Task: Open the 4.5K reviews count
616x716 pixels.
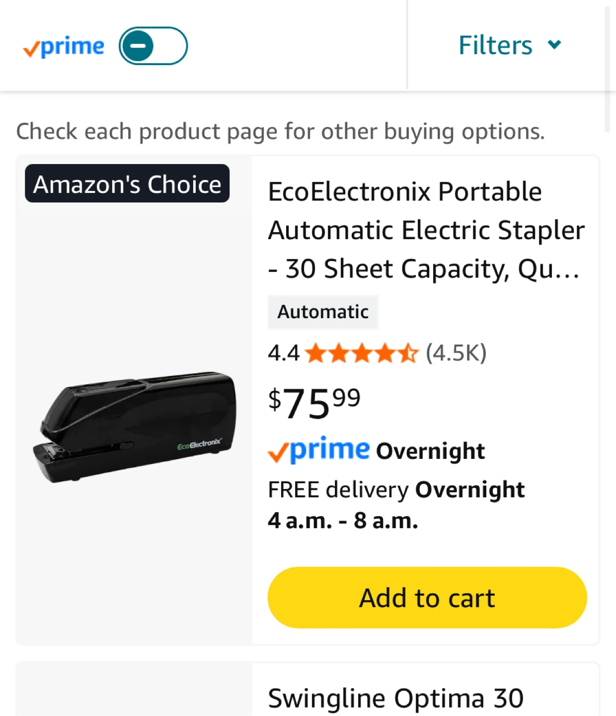Action: click(x=456, y=354)
